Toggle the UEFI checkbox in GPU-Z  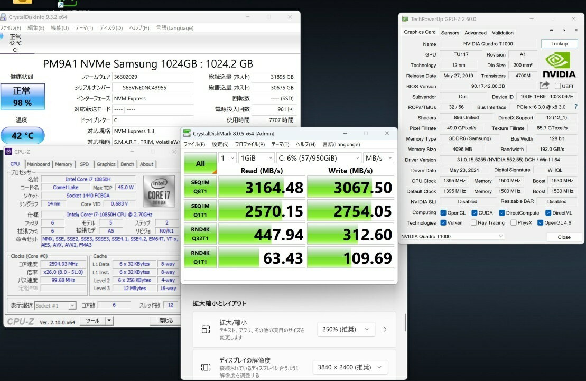coord(557,86)
